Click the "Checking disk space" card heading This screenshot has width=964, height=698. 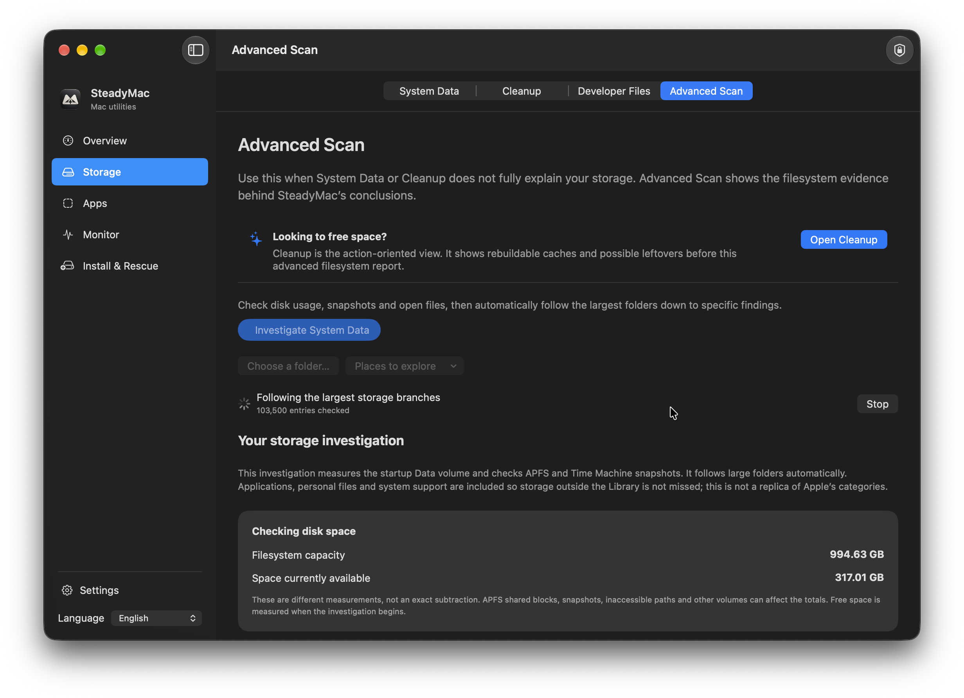click(304, 531)
